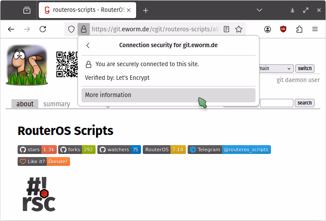Go back in the connection security panel
This screenshot has height=221, width=326.
[88, 45]
